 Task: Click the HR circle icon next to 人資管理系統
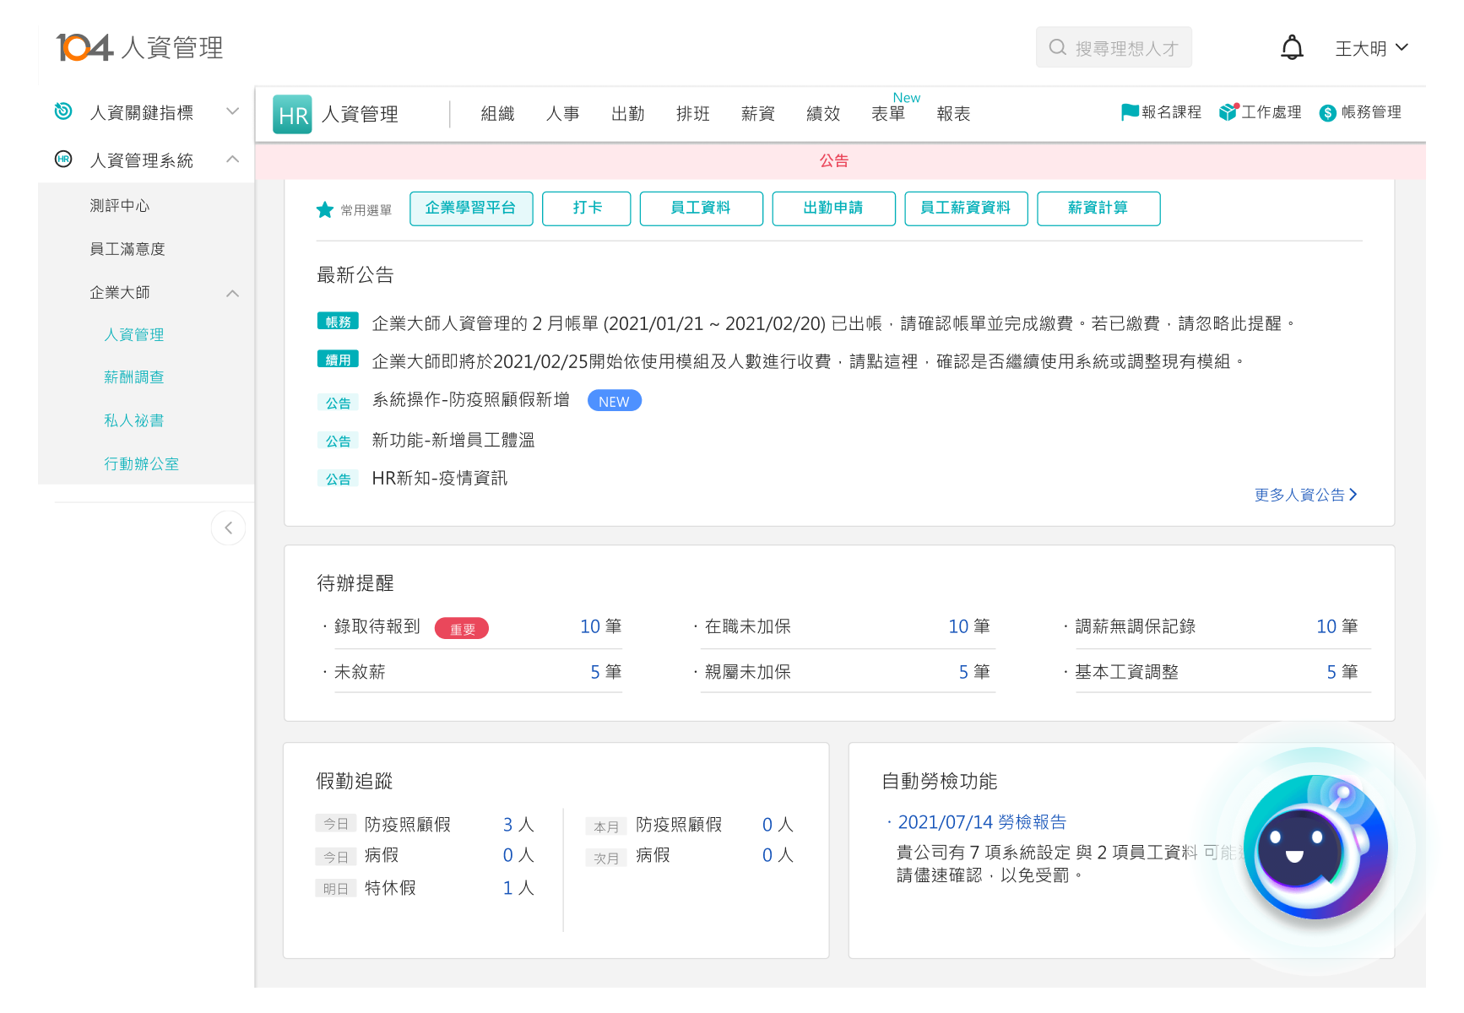click(63, 159)
